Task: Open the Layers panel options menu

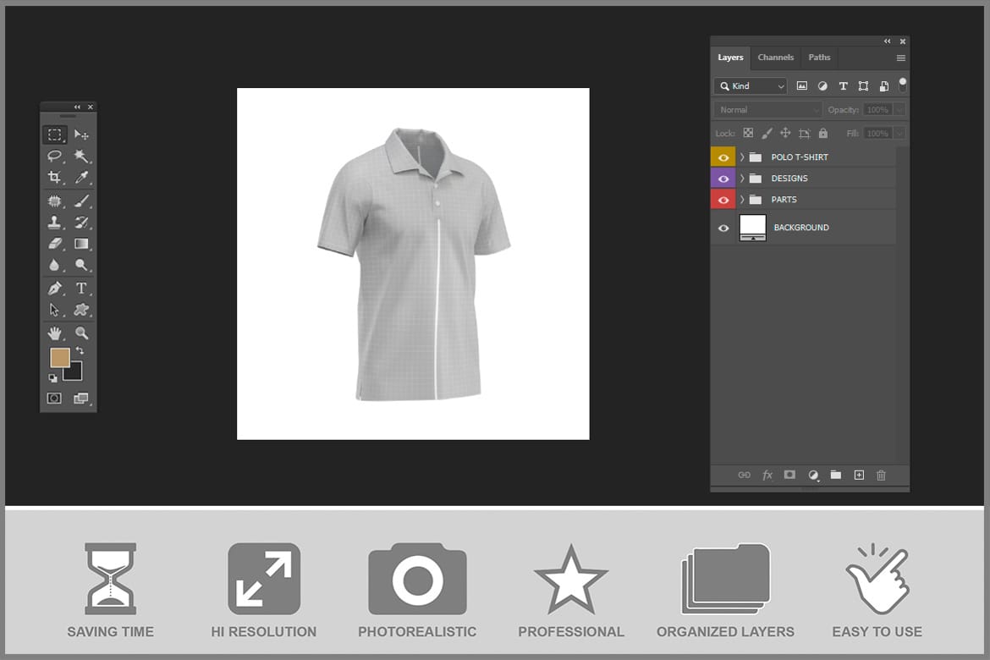Action: (x=901, y=58)
